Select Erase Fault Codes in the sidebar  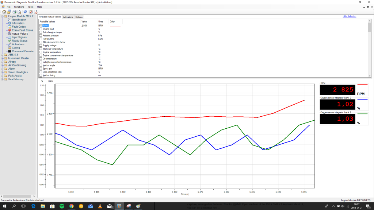(22, 30)
